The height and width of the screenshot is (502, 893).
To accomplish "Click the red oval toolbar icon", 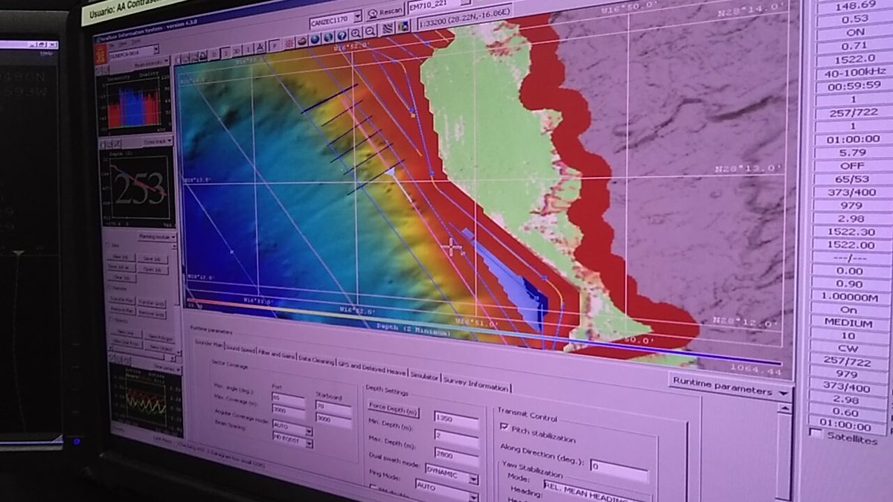I will point(303,40).
